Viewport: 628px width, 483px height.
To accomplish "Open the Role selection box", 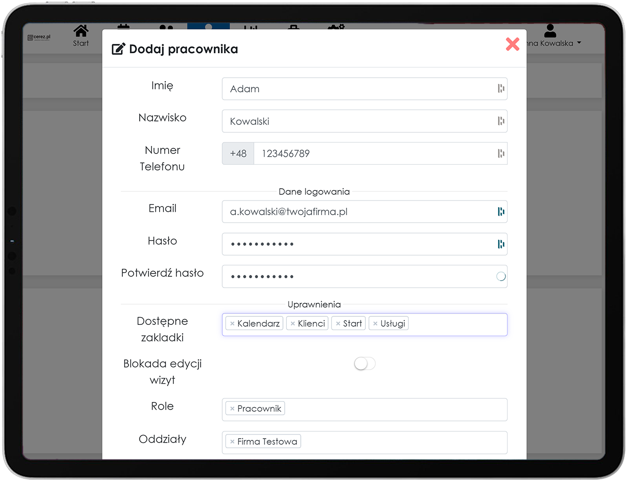I will [395, 410].
